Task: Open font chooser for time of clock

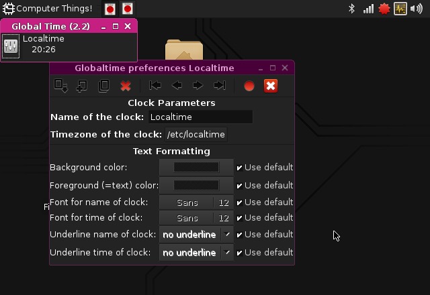Action: (196, 218)
